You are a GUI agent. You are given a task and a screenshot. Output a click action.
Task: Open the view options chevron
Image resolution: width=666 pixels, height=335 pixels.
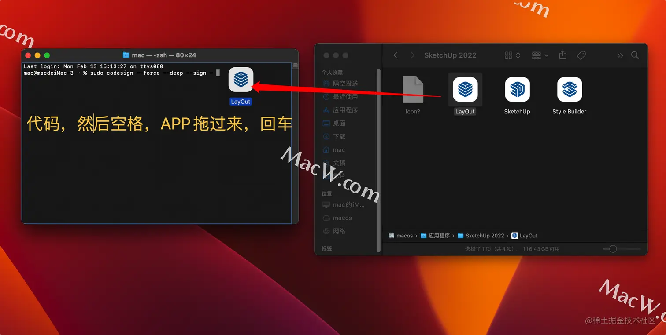[517, 55]
